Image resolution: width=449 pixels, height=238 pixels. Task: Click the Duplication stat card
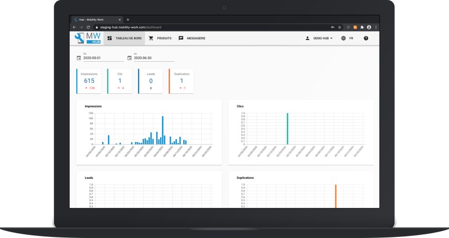pyautogui.click(x=181, y=81)
